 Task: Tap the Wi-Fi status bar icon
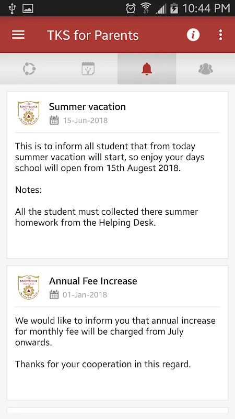[x=146, y=8]
